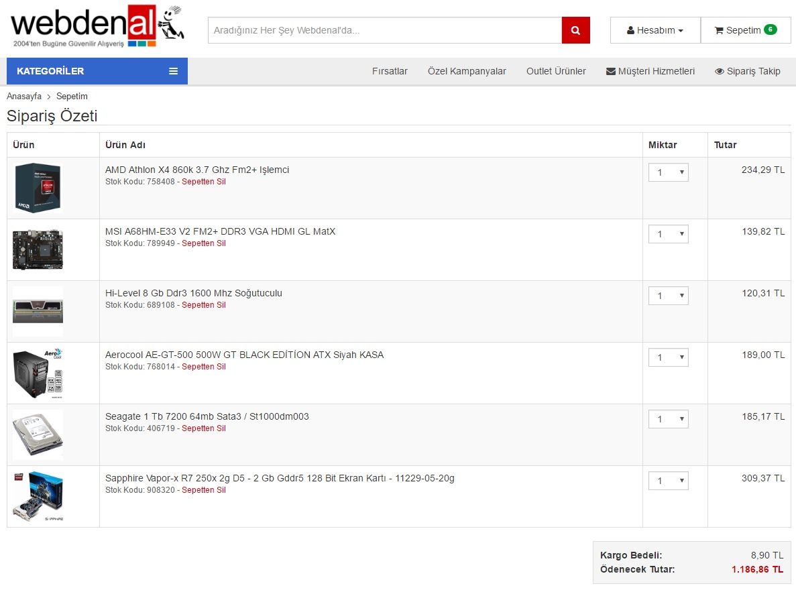
Task: Open the KATEGORİLER hamburger menu icon
Action: (x=173, y=71)
